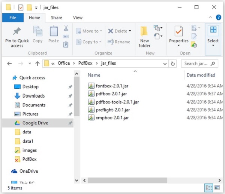This screenshot has height=194, width=225.
Task: Click the fontbox-2.0.1.jar file icon
Action: click(x=91, y=86)
